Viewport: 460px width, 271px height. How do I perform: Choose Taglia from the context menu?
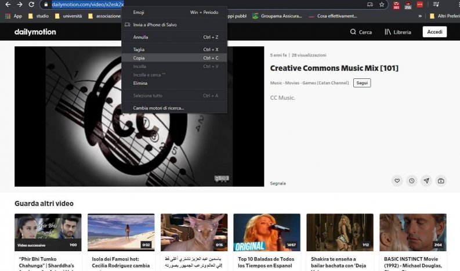tap(139, 50)
